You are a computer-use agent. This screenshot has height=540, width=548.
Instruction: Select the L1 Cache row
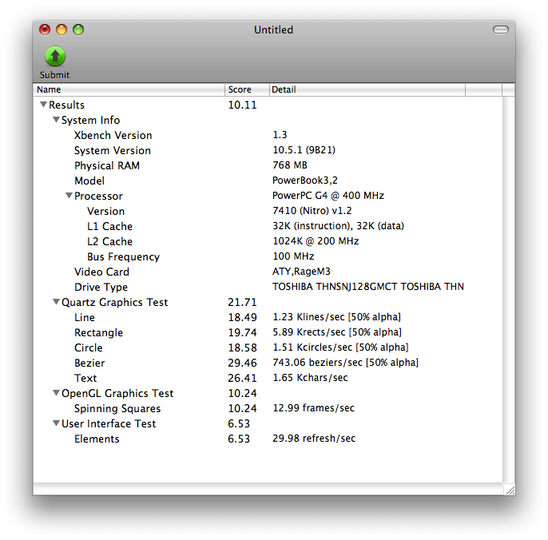click(268, 226)
